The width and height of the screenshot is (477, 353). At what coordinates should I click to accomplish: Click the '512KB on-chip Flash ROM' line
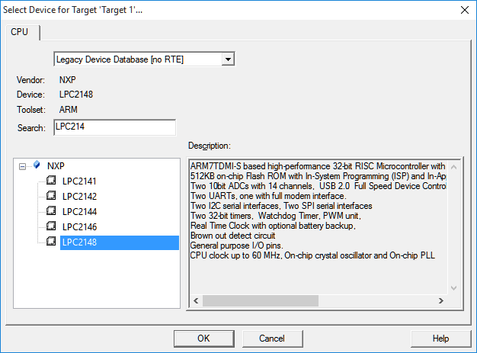(x=318, y=176)
